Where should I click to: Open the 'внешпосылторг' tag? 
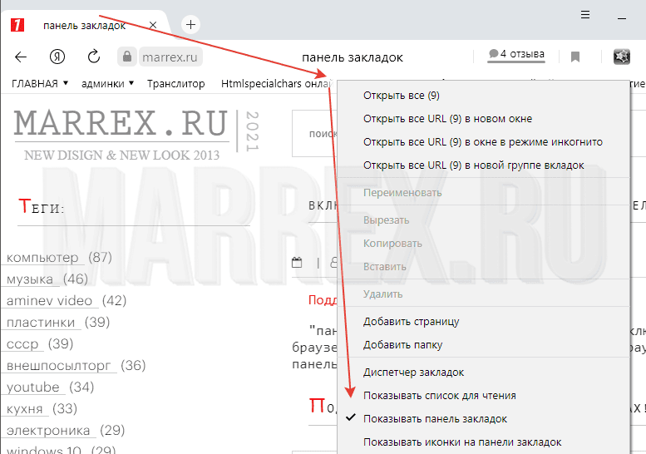coord(58,365)
